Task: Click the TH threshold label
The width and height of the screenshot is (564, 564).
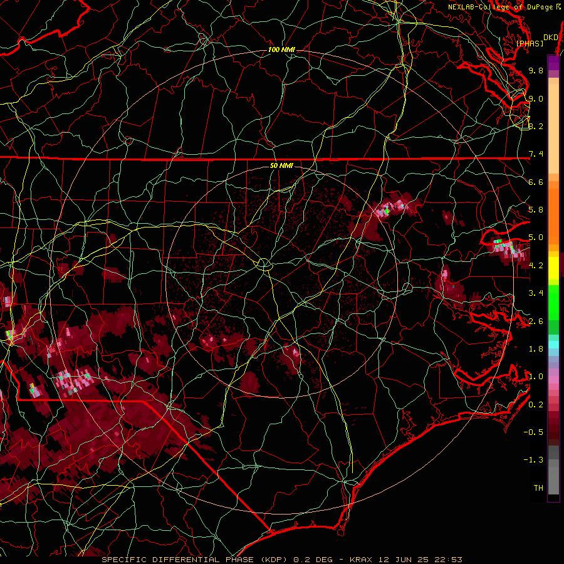Action: 538,488
